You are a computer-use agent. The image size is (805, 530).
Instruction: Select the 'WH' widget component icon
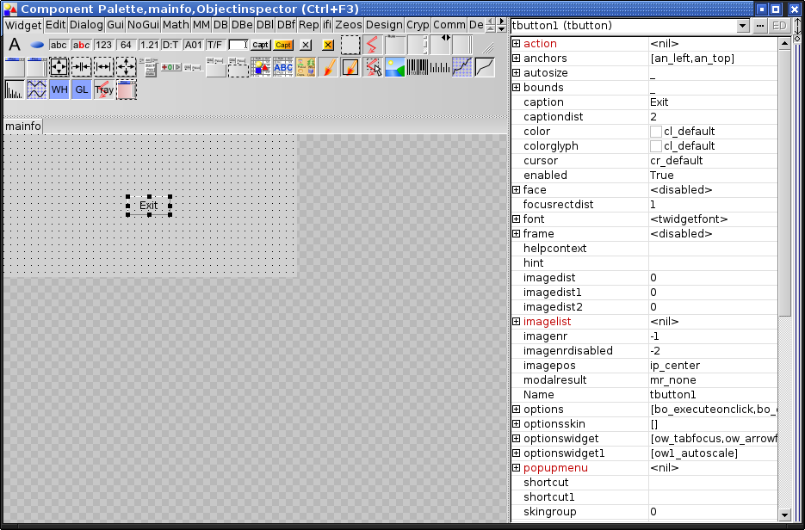(x=59, y=89)
